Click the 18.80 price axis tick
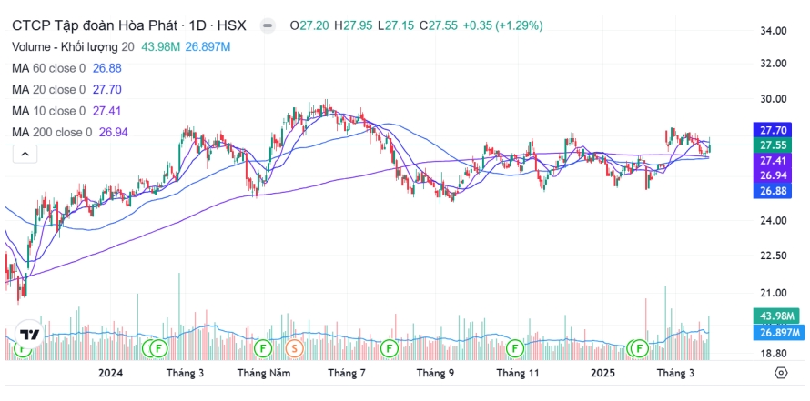This screenshot has width=810, height=401. (773, 354)
